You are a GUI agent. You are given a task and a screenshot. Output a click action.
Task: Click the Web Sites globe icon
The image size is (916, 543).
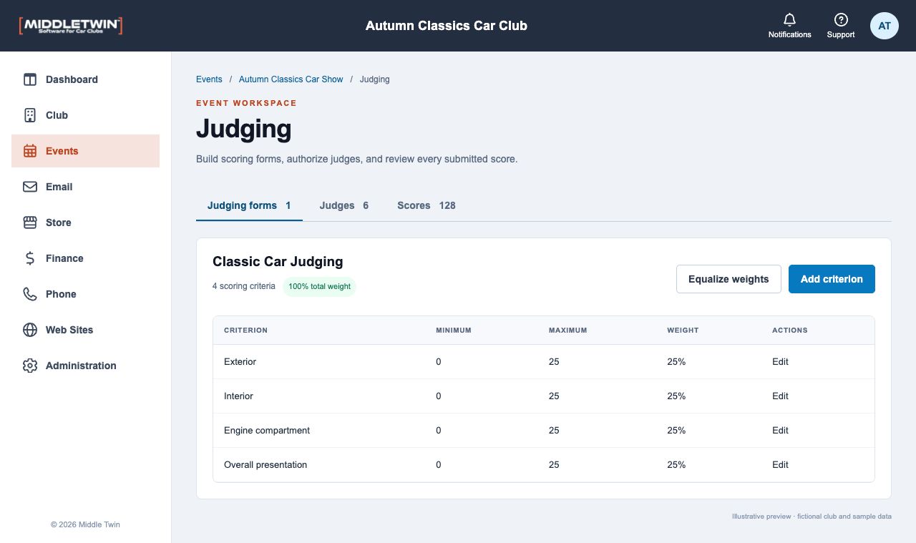(x=30, y=330)
